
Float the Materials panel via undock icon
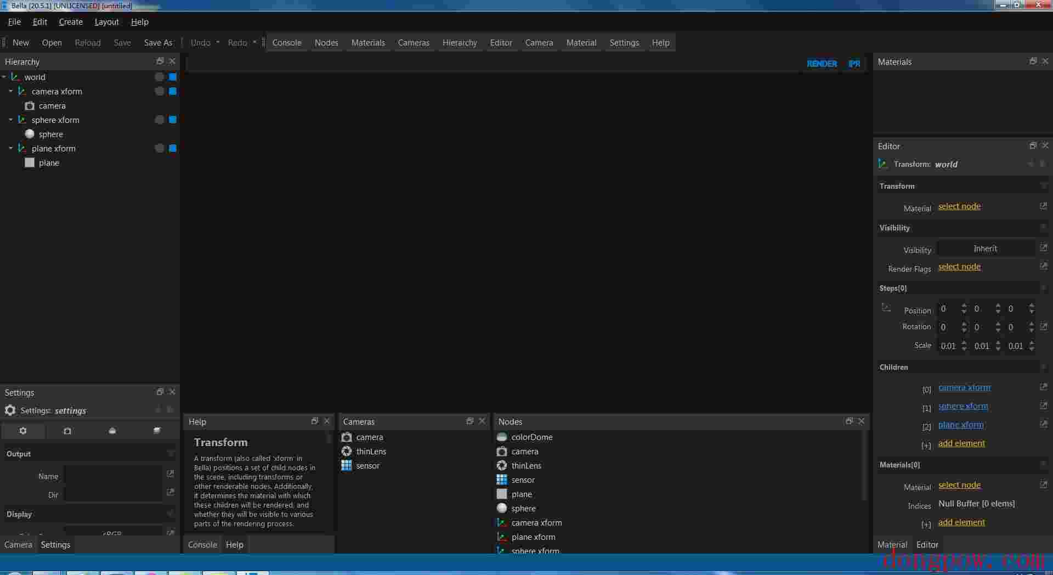1033,61
